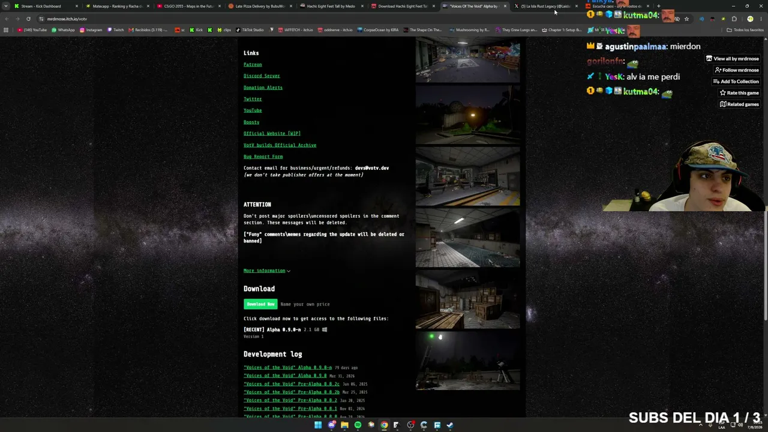Screen dimensions: 768x432
Task: Open the Boosty link
Action: click(x=251, y=122)
